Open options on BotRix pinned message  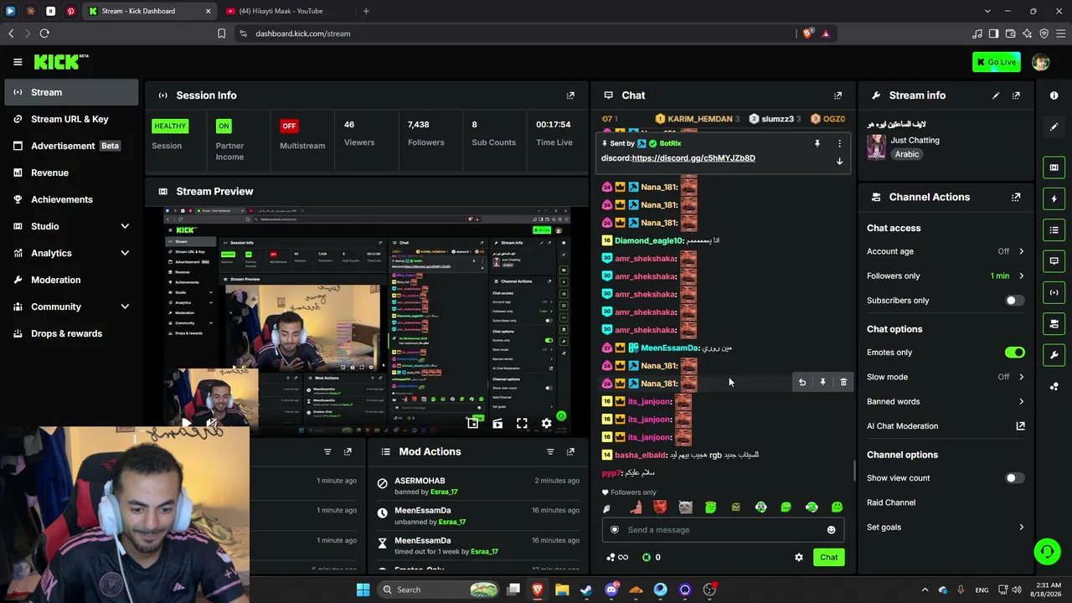pyautogui.click(x=839, y=144)
